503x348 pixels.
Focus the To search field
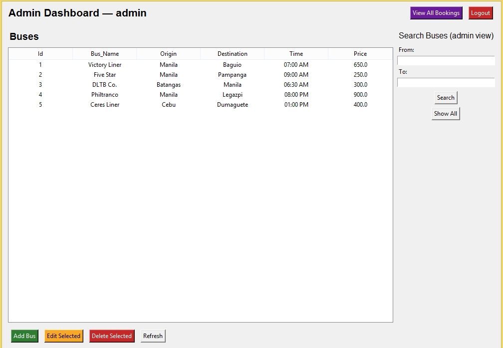(446, 83)
